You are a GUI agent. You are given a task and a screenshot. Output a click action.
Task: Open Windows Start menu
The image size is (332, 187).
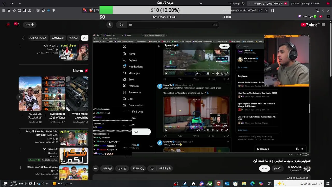(x=328, y=184)
